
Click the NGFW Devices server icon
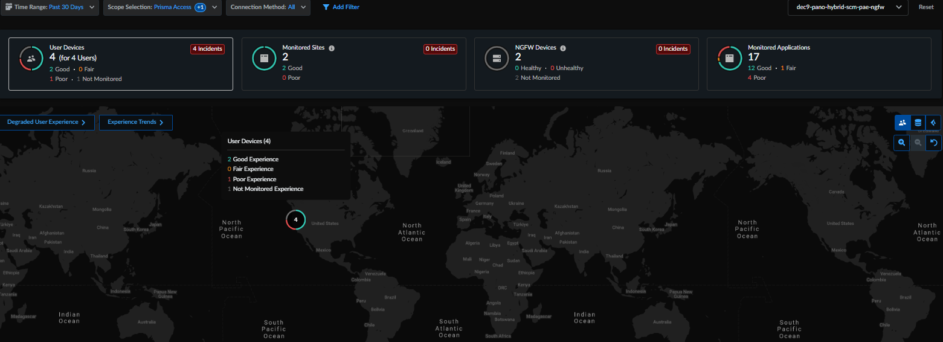497,59
